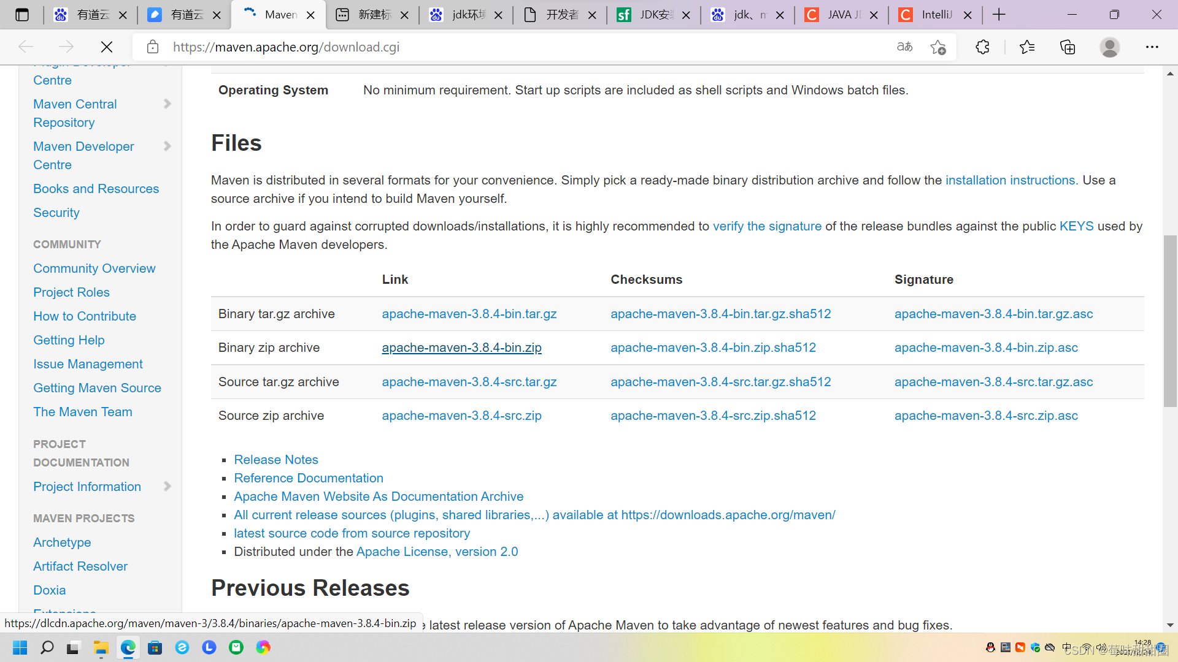Click the Windows Start button
Screen dimensions: 1178x662
tap(20, 647)
